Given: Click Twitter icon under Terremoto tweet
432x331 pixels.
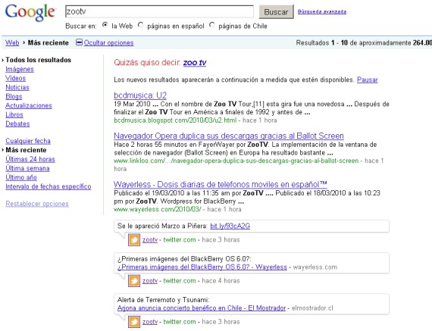Looking at the screenshot, I should 134,322.
